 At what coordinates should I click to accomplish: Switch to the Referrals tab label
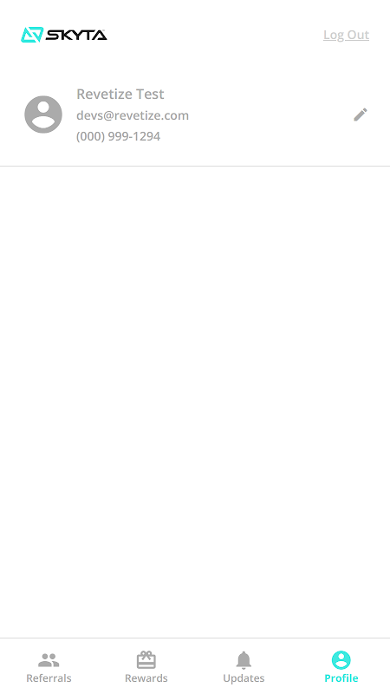tap(49, 678)
